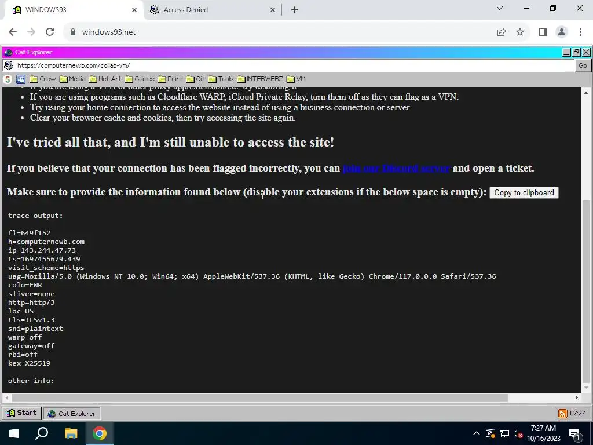Minimize the Cat Explorer window
593x445 pixels.
[566, 52]
